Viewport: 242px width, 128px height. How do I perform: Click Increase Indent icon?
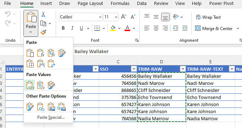point(185,28)
